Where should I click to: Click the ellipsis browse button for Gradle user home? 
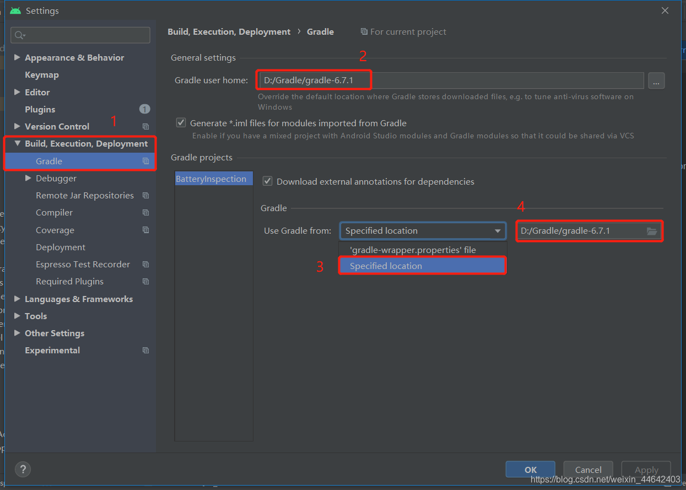point(656,80)
